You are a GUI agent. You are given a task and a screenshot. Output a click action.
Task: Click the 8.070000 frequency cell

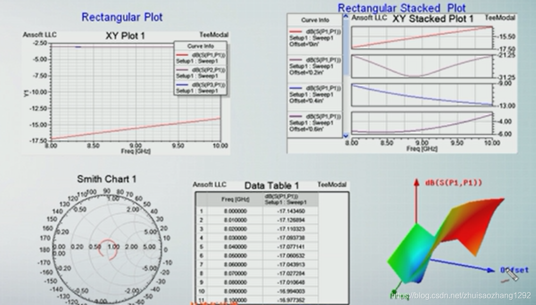tap(235, 273)
